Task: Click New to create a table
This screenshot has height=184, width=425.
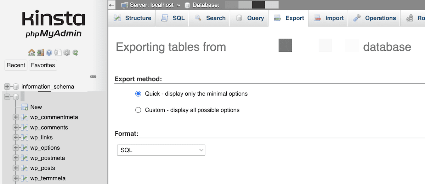Action: (x=36, y=107)
